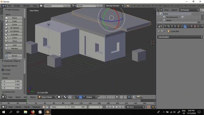Open the Global orientation dropdown
Viewport: 204px width, 115px height.
click(91, 97)
